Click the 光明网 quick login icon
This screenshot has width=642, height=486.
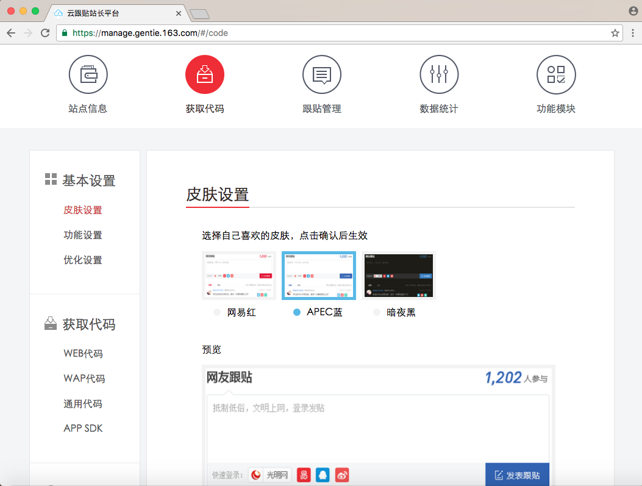pos(270,475)
